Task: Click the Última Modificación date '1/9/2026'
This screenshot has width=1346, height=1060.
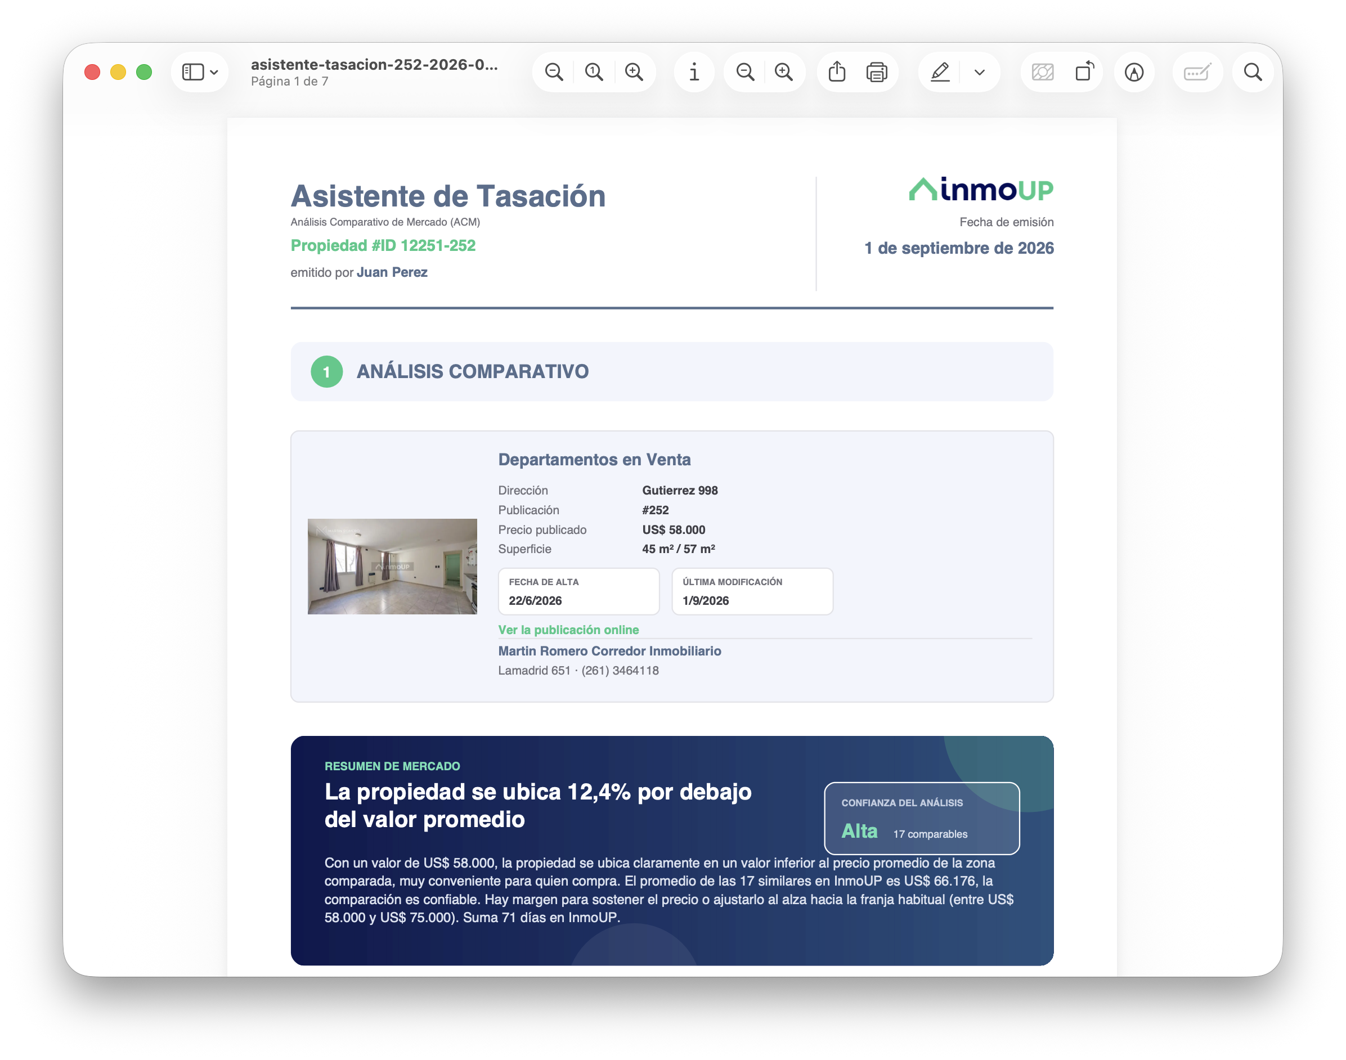Action: (706, 600)
